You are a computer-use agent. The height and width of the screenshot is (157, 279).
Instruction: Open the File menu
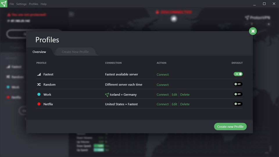pos(12,4)
